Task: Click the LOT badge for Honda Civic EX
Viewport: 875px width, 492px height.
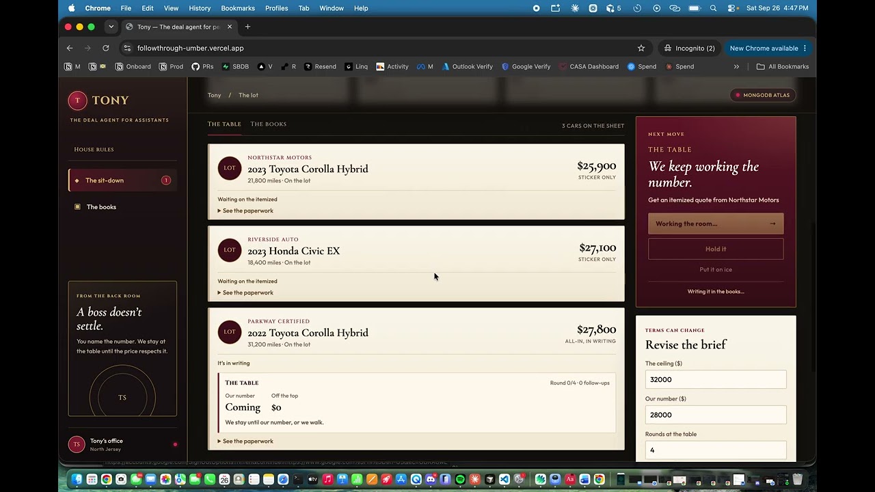Action: pos(230,250)
